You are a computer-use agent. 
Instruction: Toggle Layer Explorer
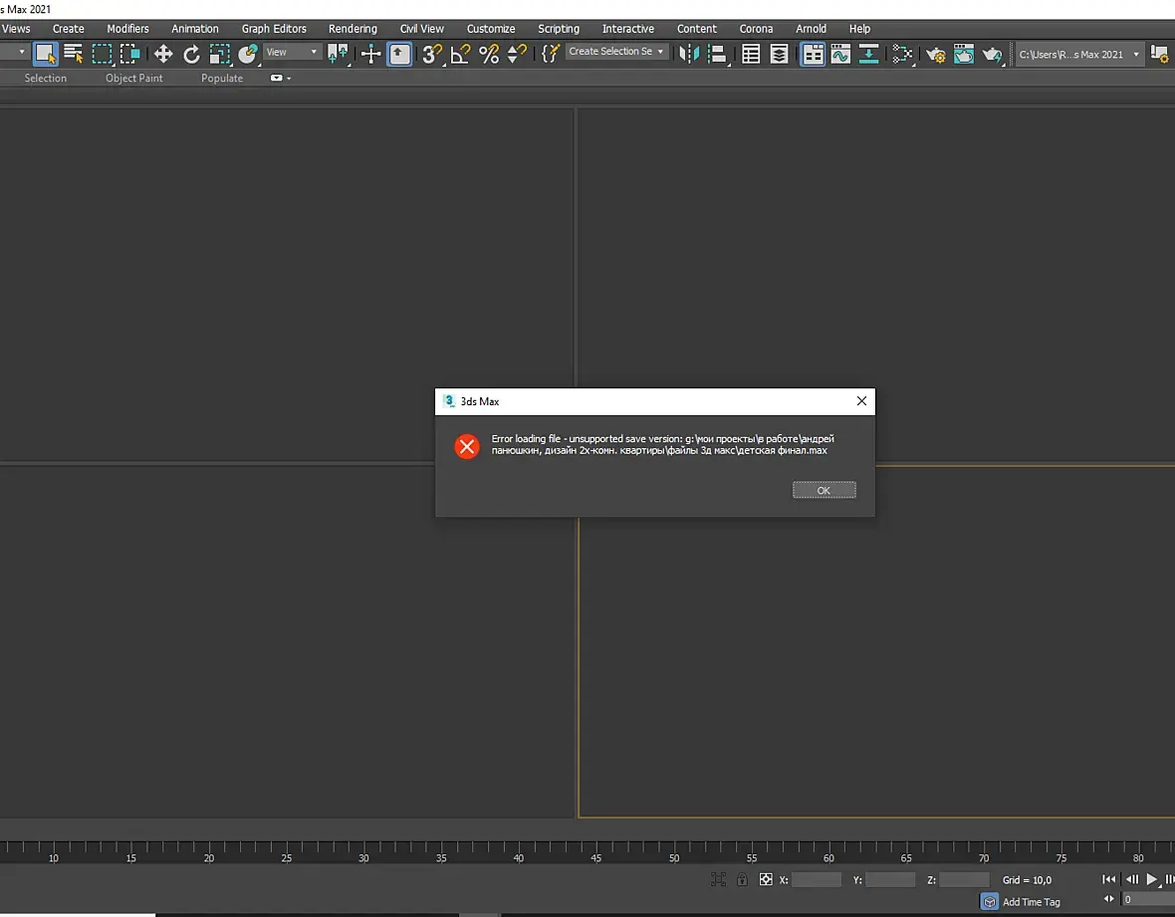coord(780,54)
